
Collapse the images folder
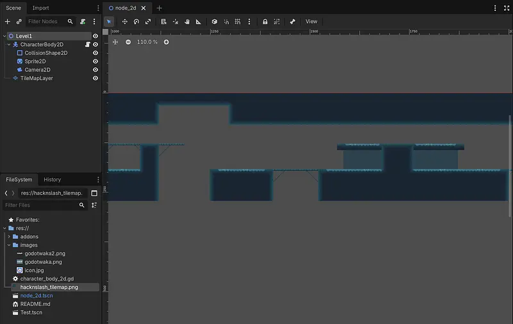(x=8, y=245)
